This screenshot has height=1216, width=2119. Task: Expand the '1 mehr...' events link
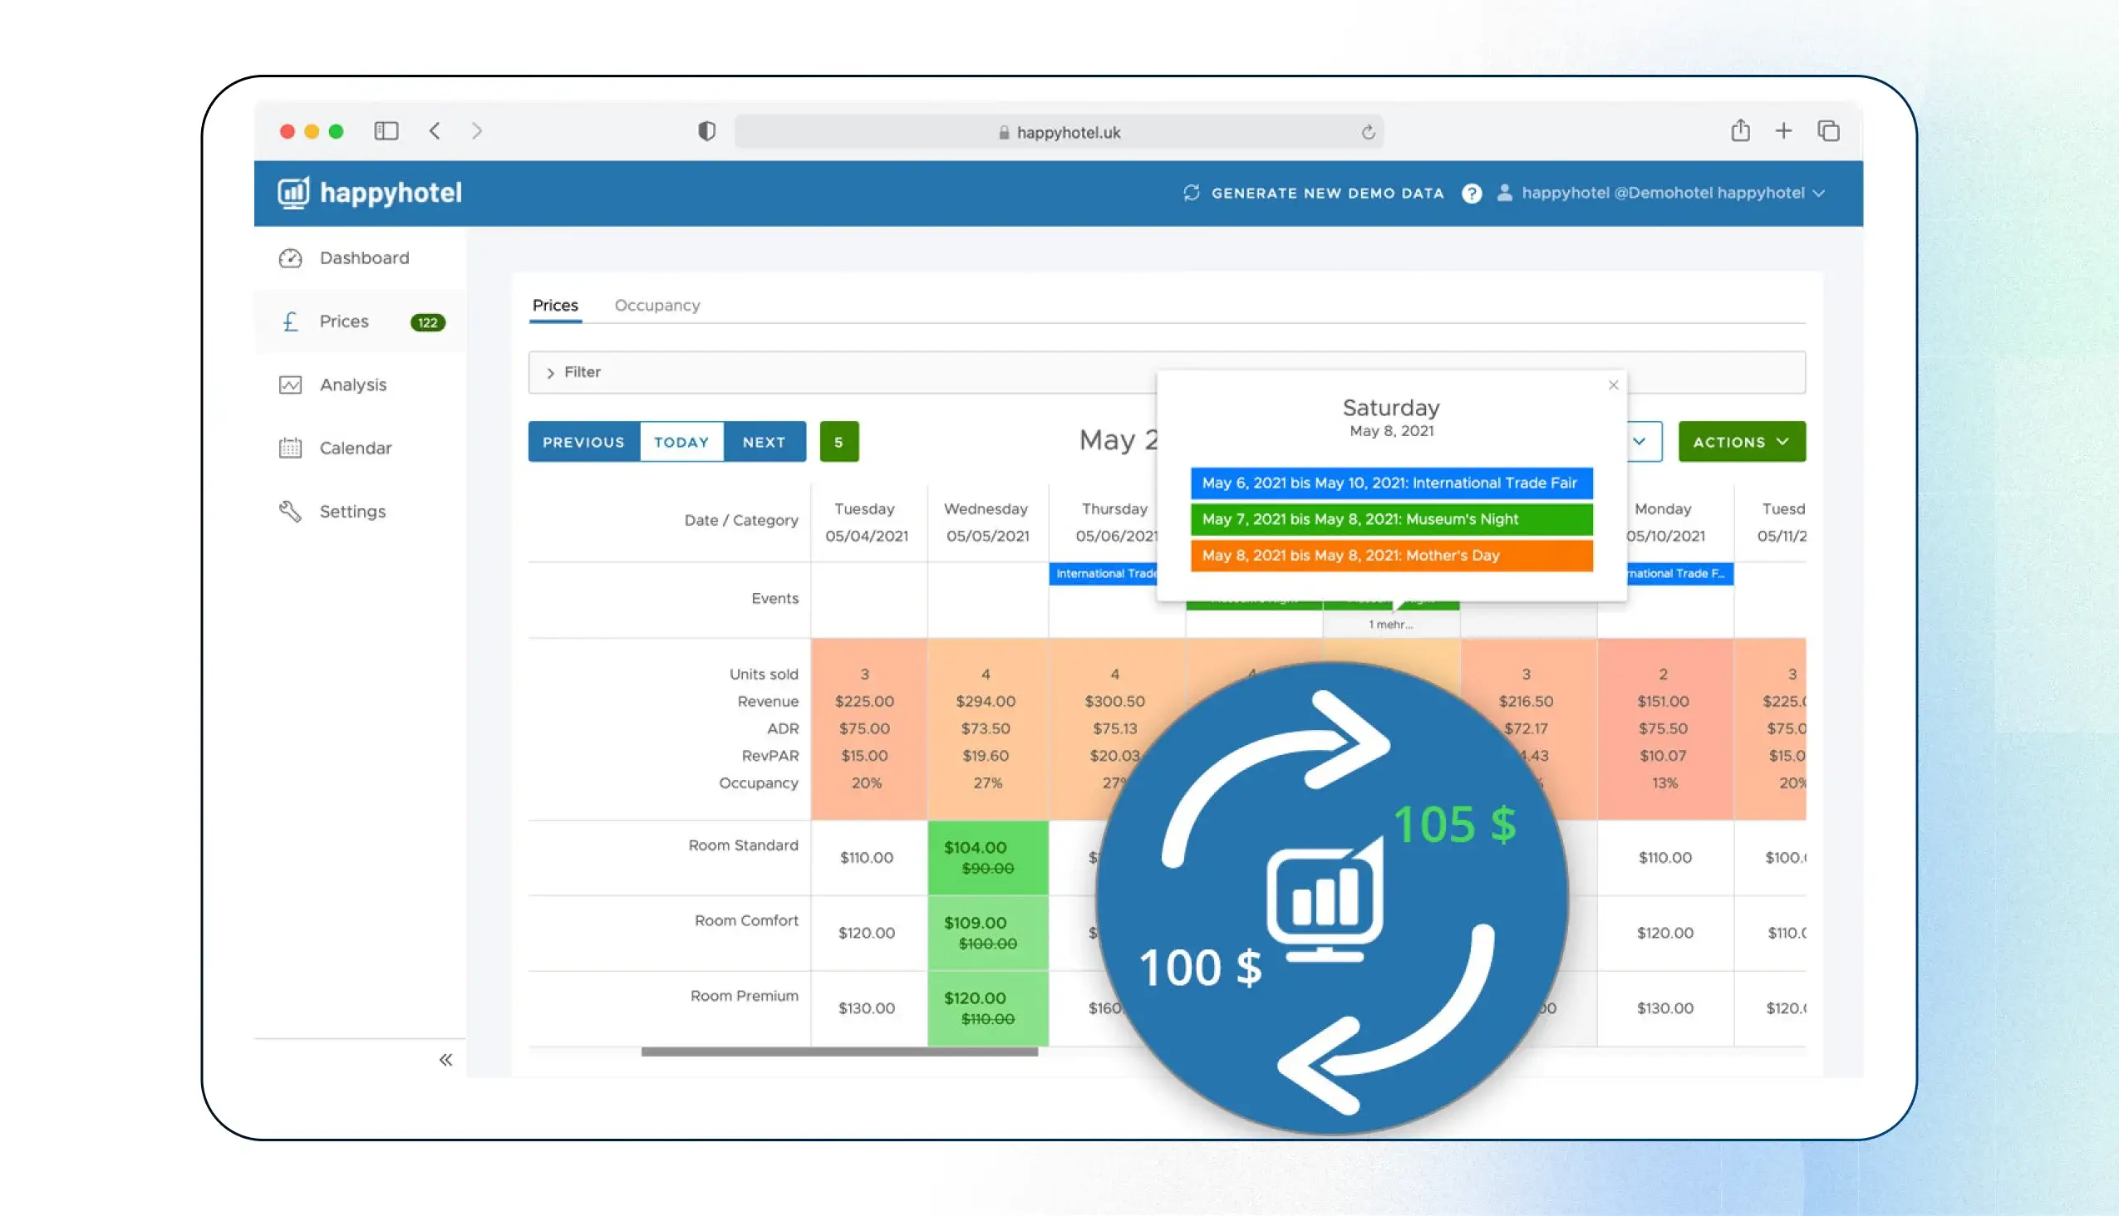point(1390,625)
